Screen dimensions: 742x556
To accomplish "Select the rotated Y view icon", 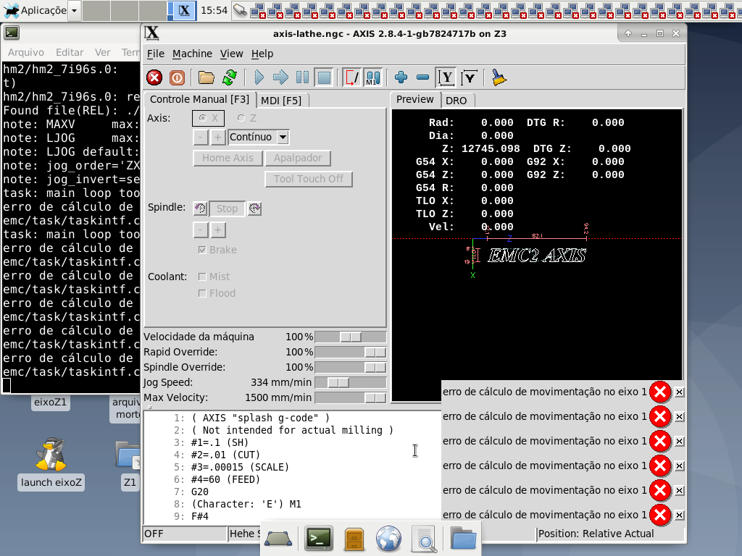I will [469, 77].
